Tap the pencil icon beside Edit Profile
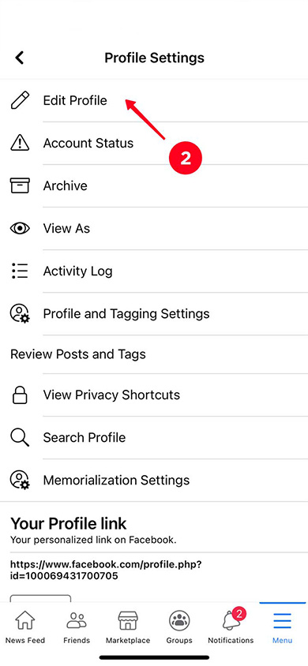This screenshot has height=666, width=308. coord(20,101)
